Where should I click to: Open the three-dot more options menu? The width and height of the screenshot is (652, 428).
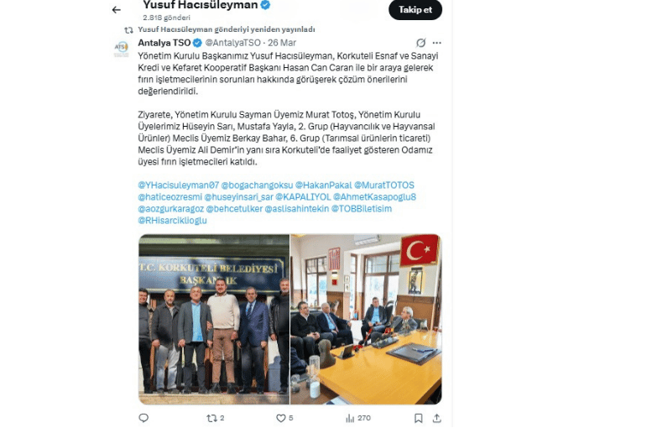436,43
